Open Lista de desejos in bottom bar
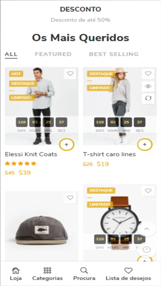This screenshot has height=286, width=161. click(128, 274)
